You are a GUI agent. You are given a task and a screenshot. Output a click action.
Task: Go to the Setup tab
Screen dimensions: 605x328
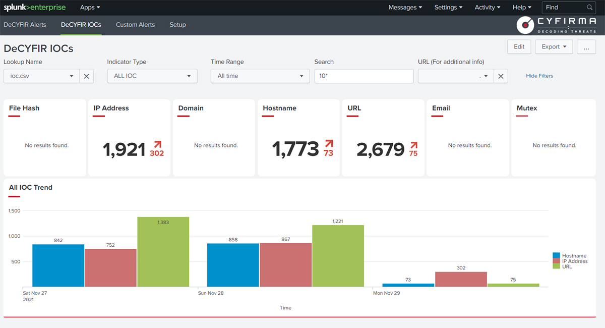[x=177, y=25]
